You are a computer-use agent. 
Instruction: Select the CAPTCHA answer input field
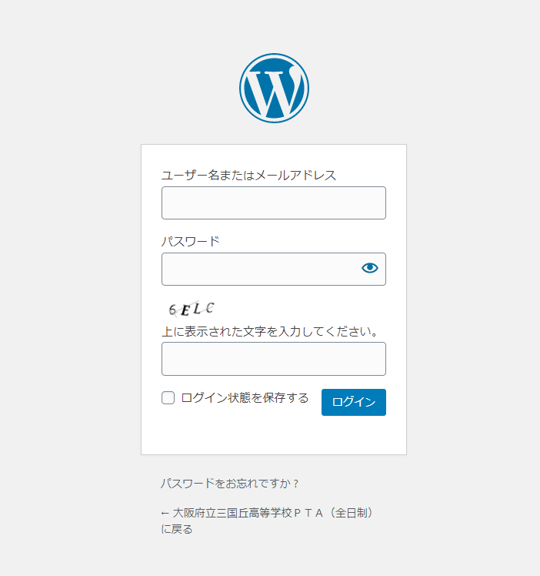click(x=273, y=359)
